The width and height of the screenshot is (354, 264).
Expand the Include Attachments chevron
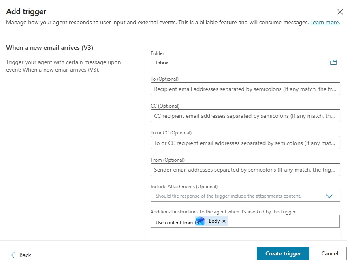click(329, 196)
